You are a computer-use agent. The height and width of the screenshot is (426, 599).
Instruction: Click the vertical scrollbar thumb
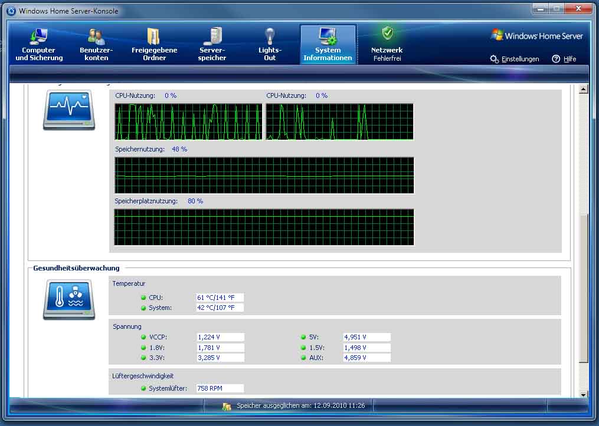[583, 288]
